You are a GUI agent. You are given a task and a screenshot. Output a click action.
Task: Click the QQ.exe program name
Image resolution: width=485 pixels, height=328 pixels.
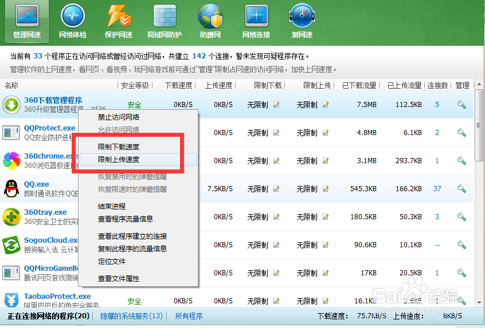37,184
